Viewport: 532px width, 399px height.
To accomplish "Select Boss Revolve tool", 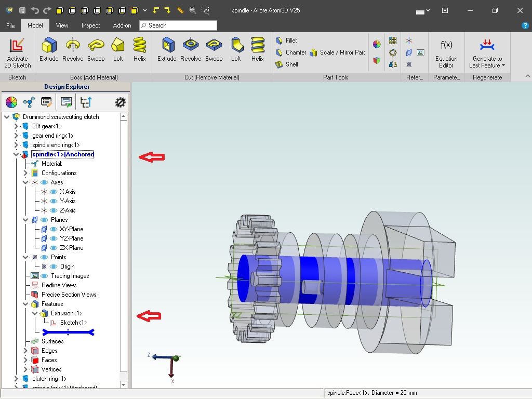I will pyautogui.click(x=73, y=49).
